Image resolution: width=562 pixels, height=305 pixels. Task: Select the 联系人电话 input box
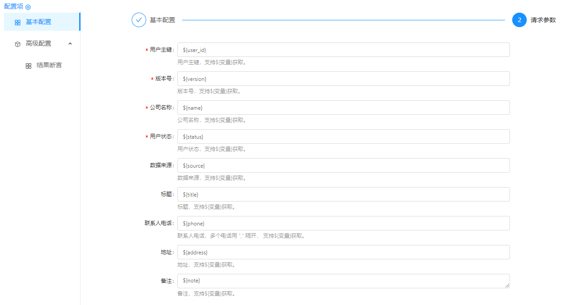click(343, 223)
